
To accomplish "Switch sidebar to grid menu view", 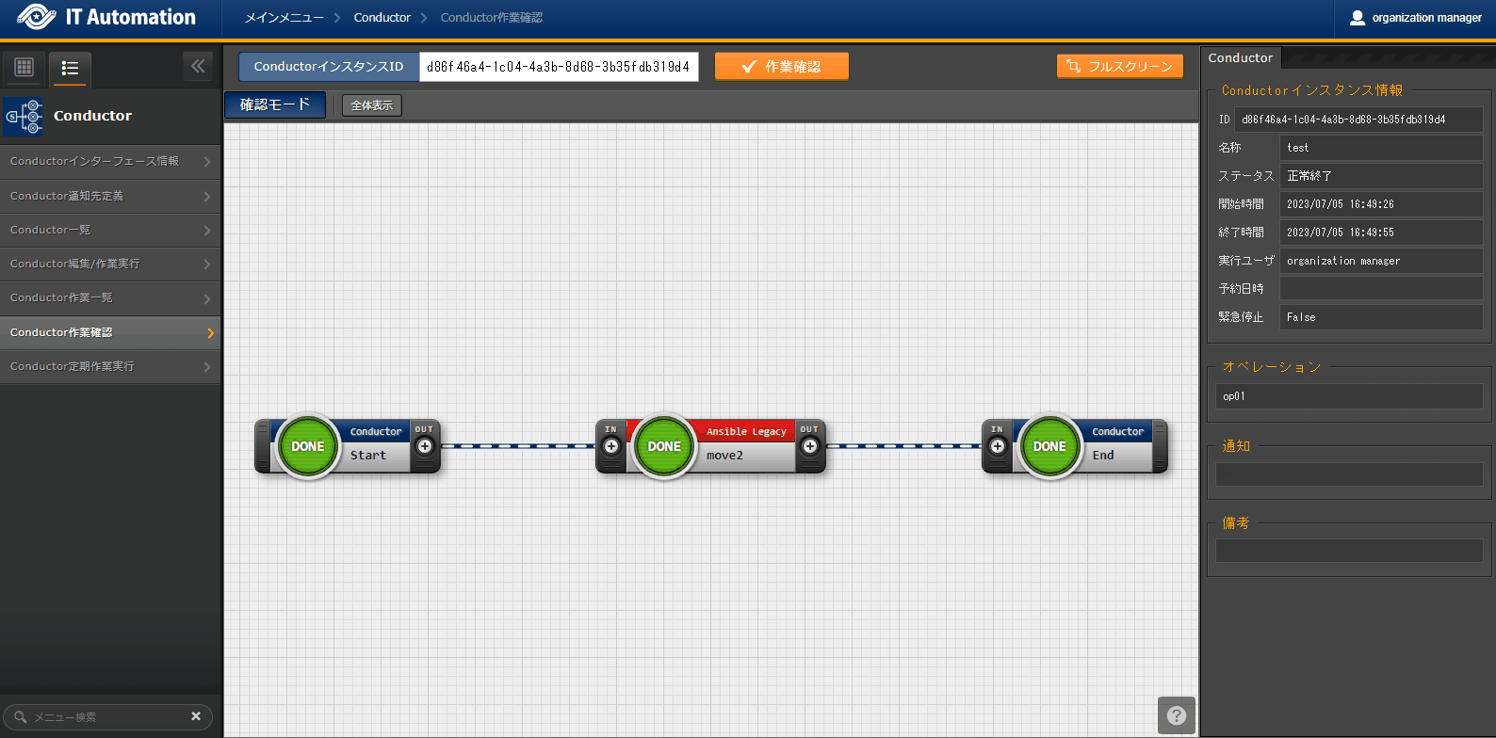I will tap(24, 67).
